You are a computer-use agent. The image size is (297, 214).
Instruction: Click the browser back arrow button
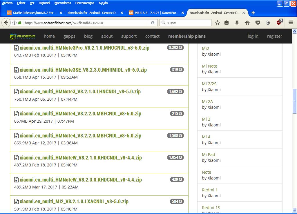(x=6, y=23)
